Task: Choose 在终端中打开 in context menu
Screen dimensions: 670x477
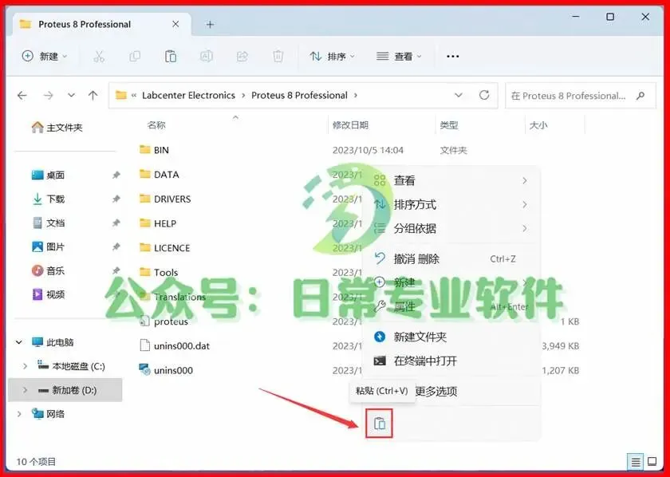Action: pyautogui.click(x=451, y=361)
